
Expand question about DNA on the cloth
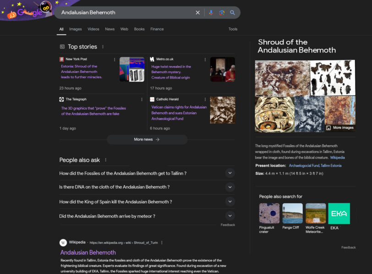(x=230, y=187)
